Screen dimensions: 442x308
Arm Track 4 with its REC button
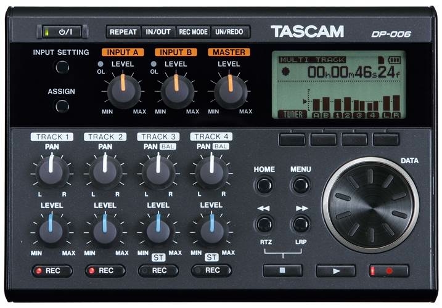click(211, 270)
